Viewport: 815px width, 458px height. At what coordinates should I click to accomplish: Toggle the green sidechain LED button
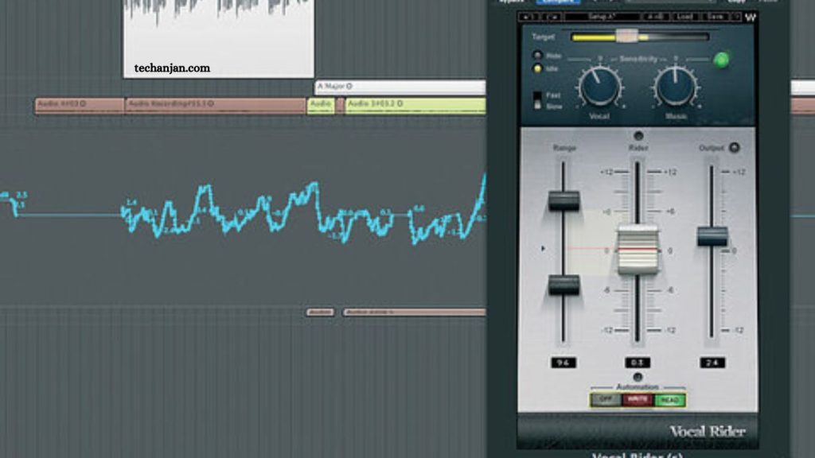[x=721, y=60]
